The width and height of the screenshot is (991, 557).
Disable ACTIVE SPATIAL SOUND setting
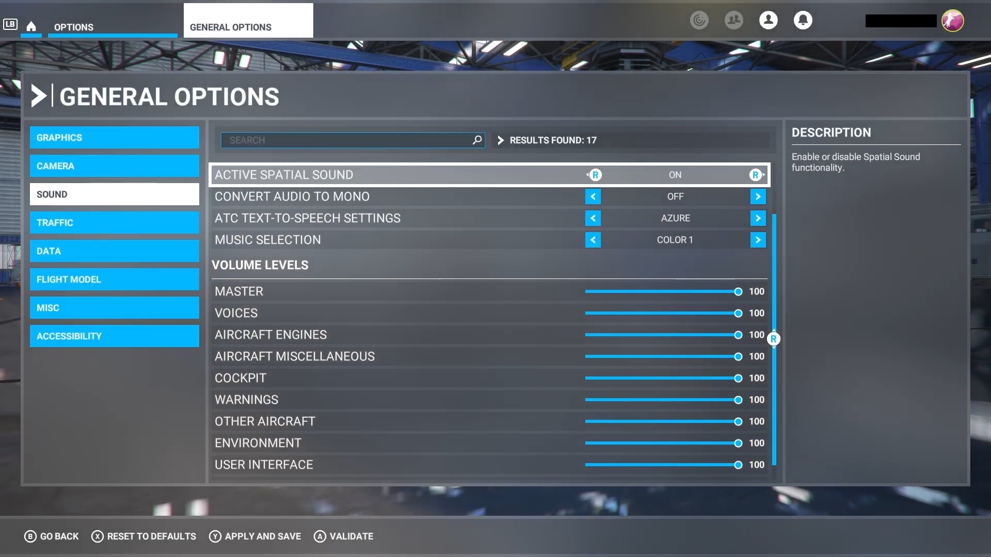point(592,175)
